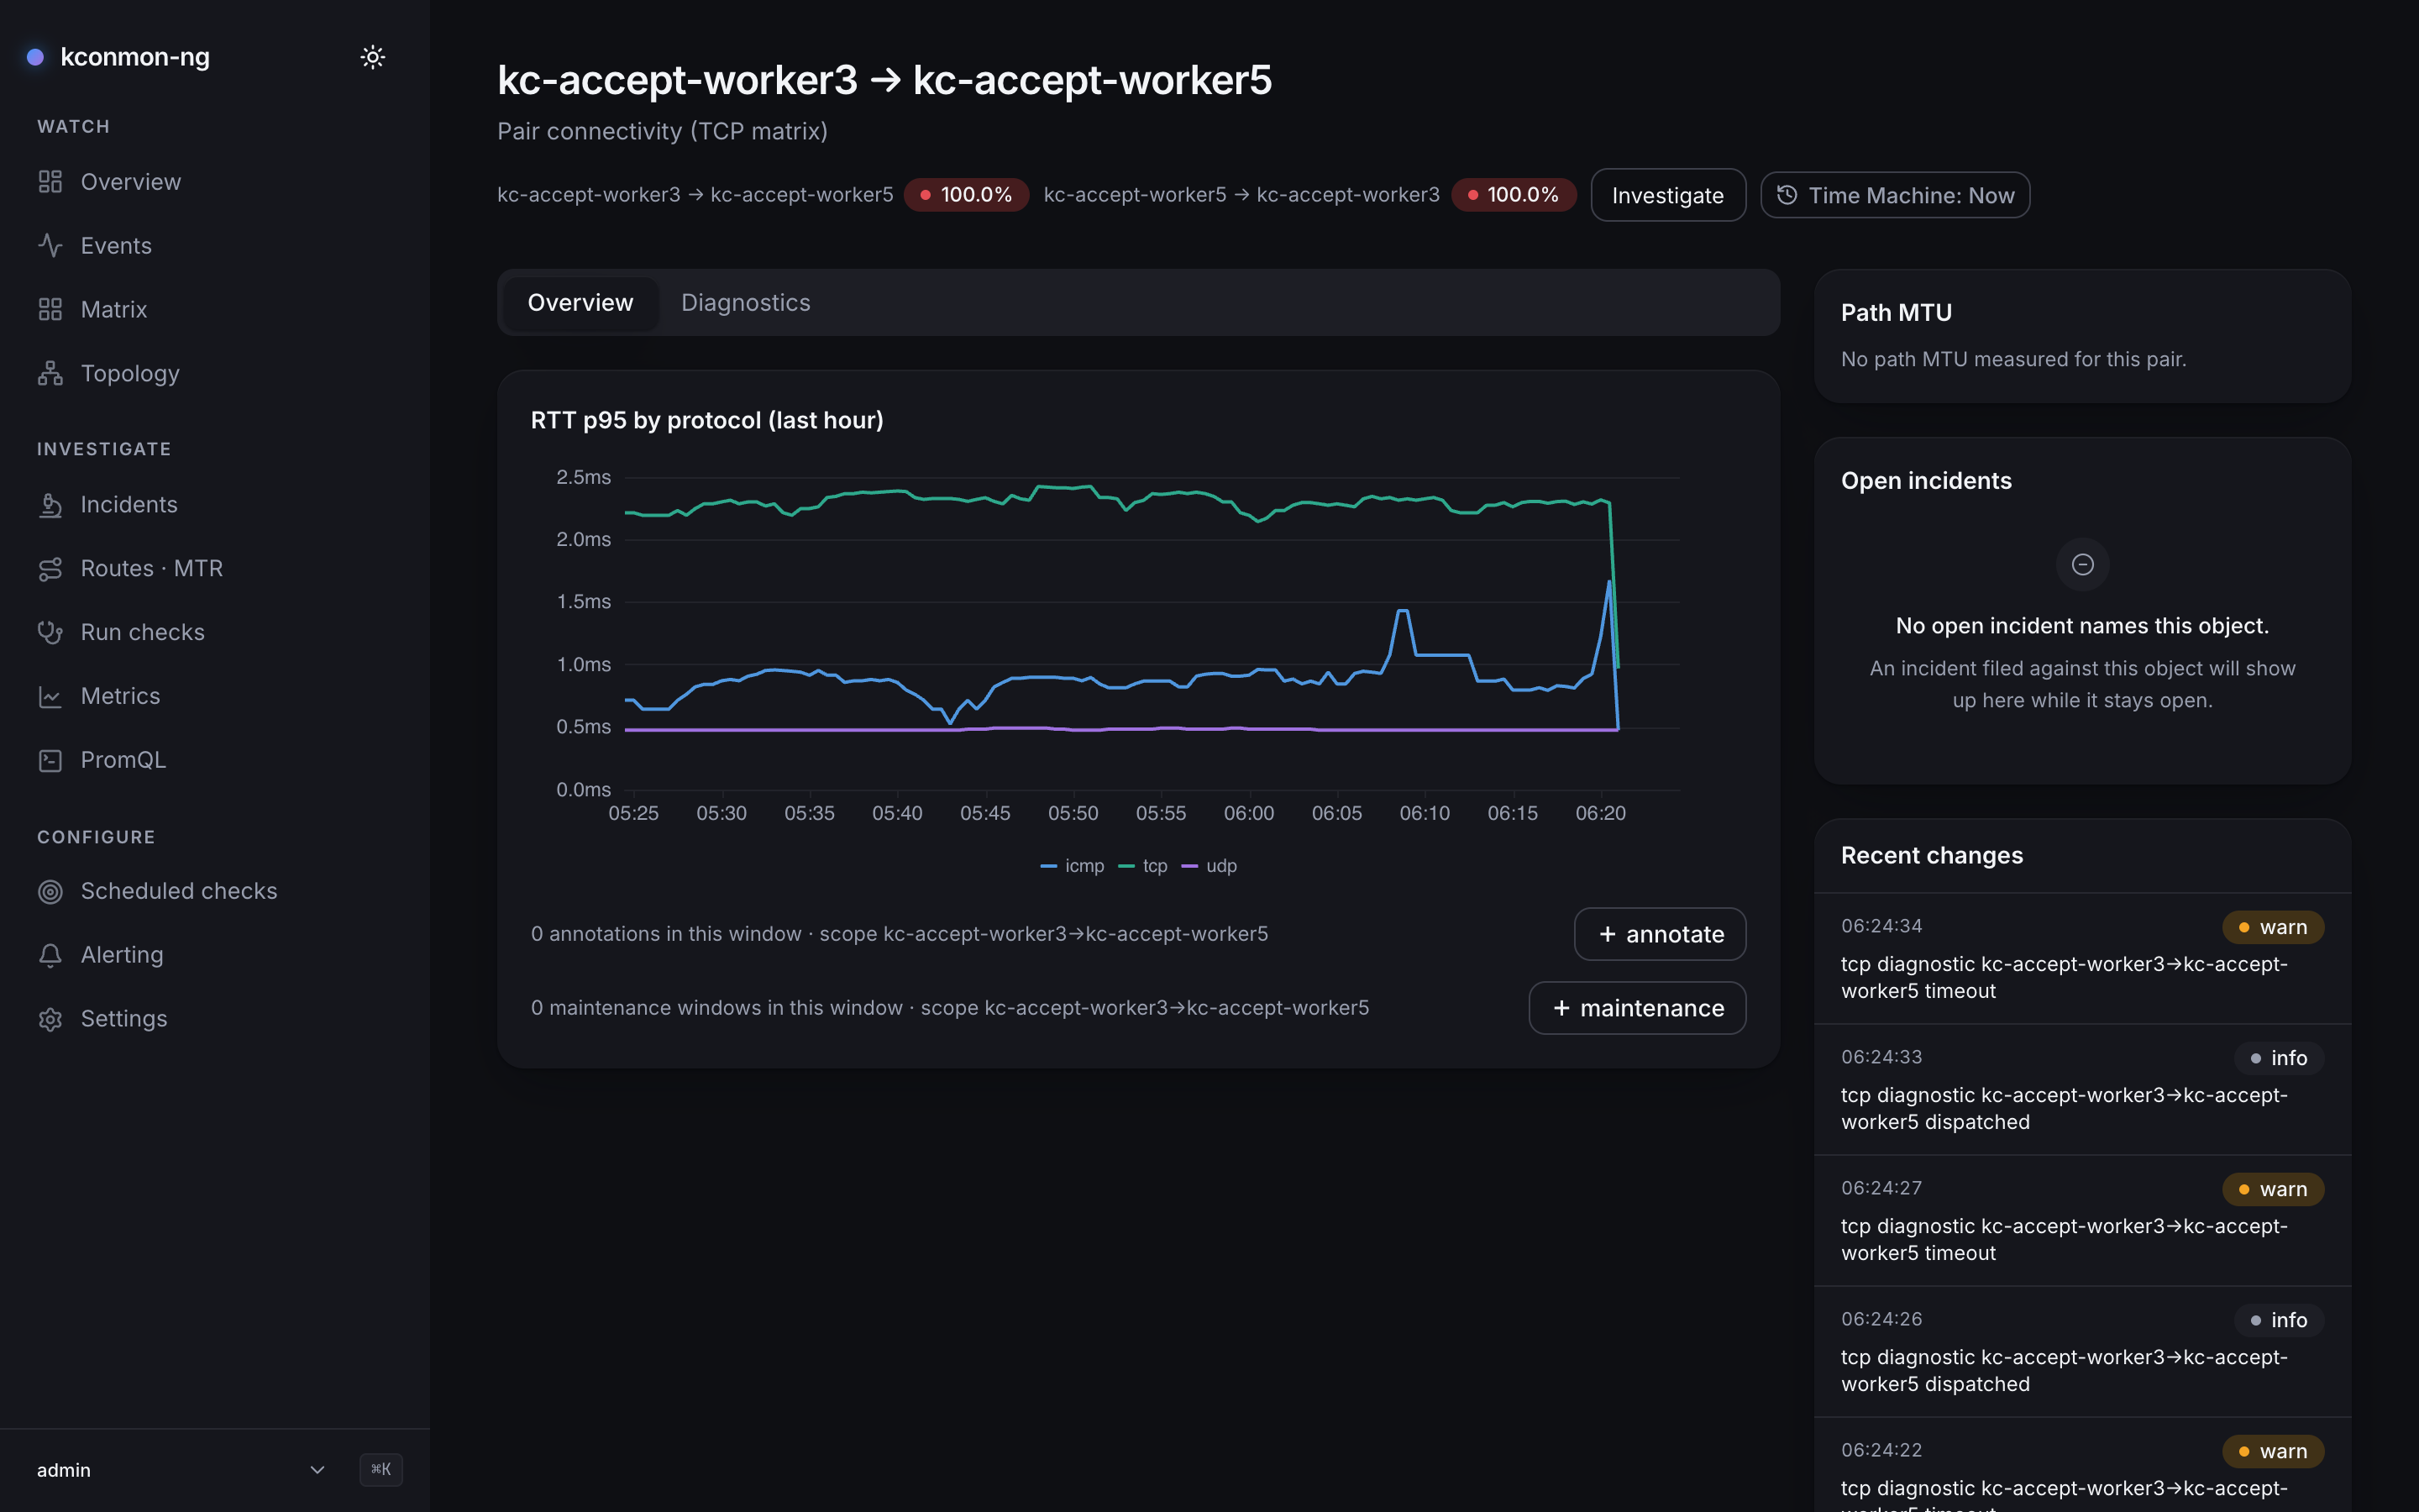Open the Routes · MTR icon
The image size is (2419, 1512).
50,569
